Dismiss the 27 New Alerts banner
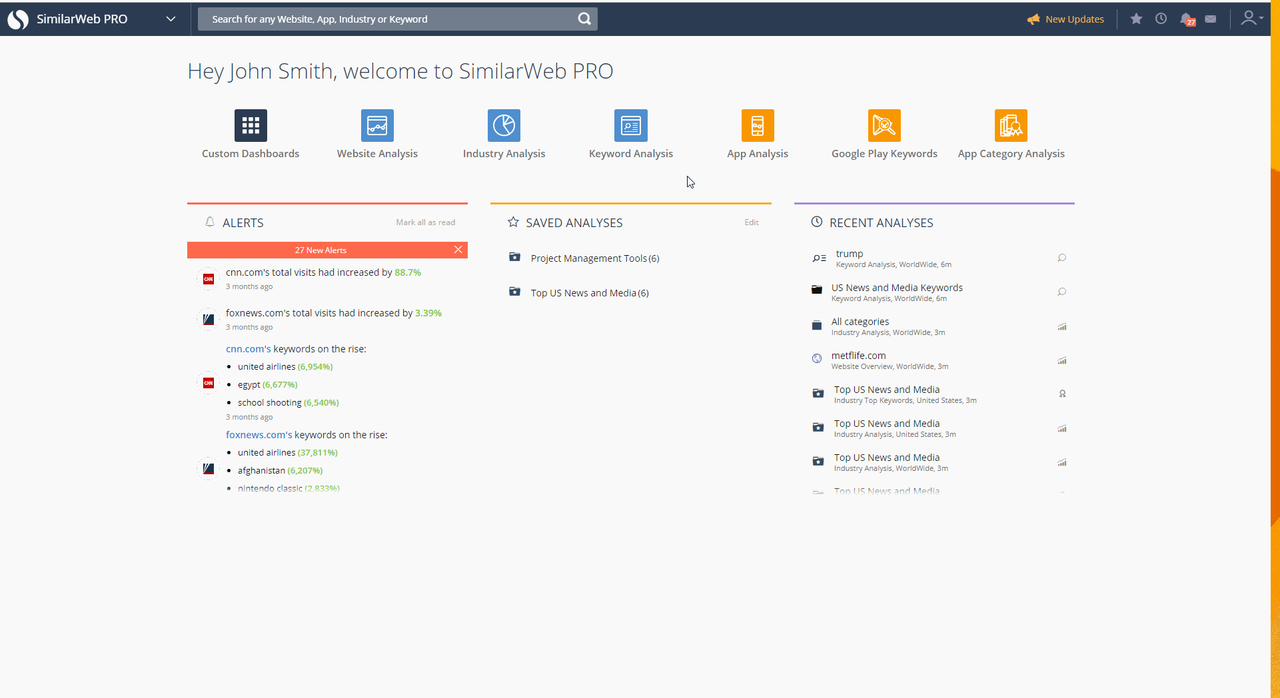 (x=458, y=250)
